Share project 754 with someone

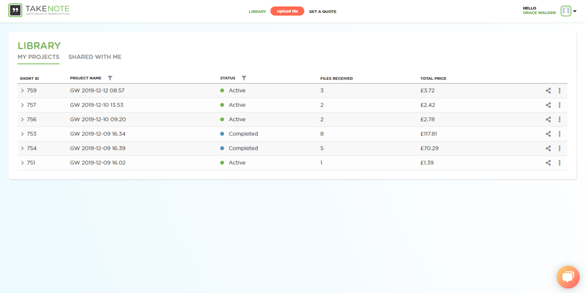click(548, 148)
